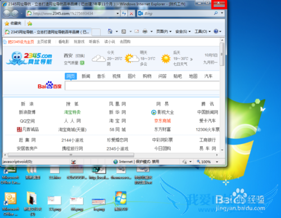This screenshot has height=218, width=281.
Task: Refresh the page using the address bar icon
Action: tap(124, 13)
